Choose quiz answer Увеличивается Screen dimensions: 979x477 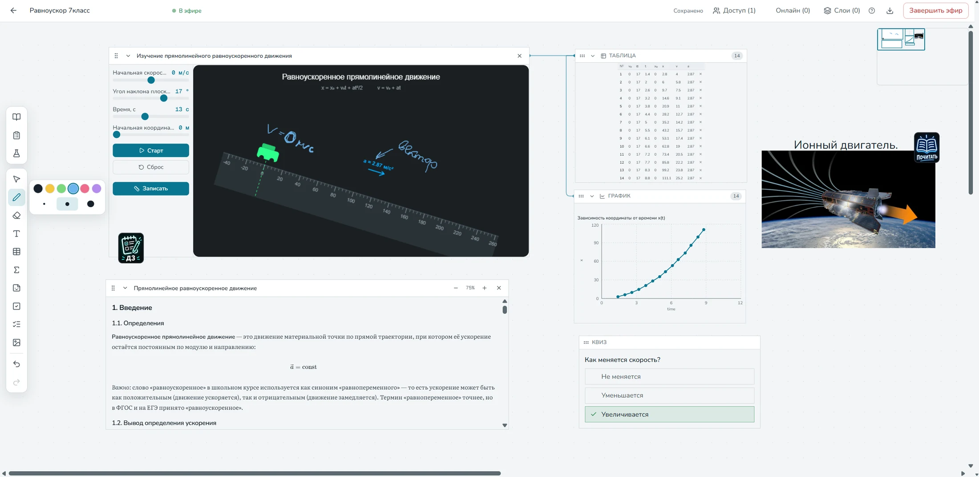(669, 414)
